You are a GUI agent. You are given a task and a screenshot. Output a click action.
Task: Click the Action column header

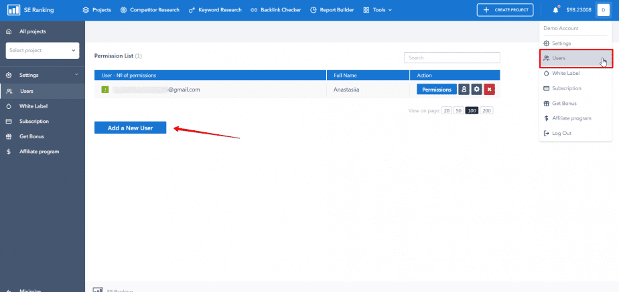[x=455, y=75]
